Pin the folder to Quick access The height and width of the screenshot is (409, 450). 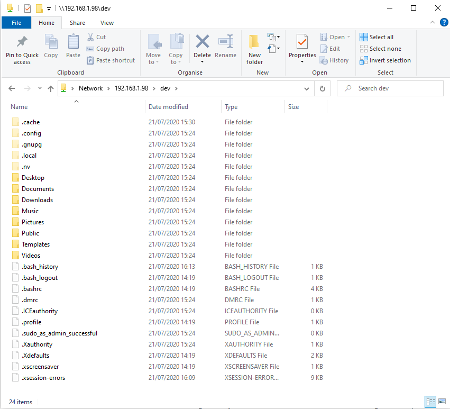(x=22, y=49)
